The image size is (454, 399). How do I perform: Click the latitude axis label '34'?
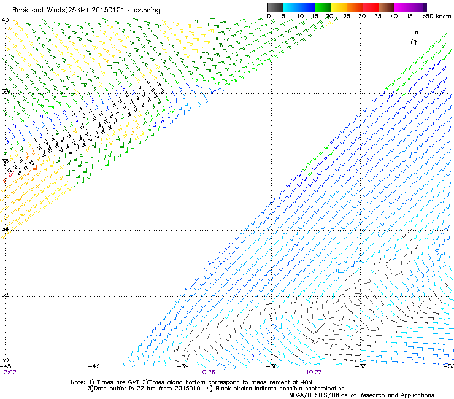click(5, 228)
